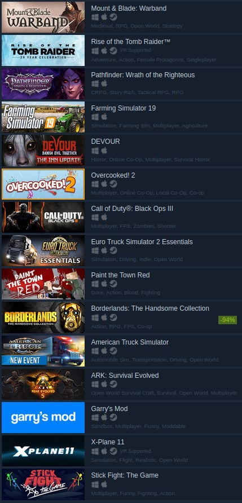
Task: Click the -94% discount badge on Borderlands
Action: [x=227, y=320]
